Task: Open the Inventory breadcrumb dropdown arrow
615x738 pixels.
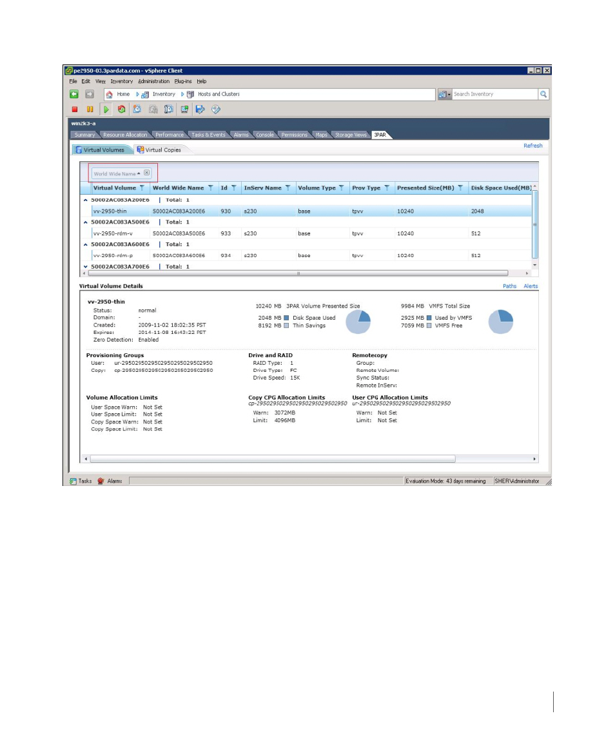Action: pos(137,94)
